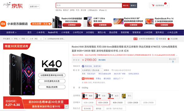Select the 暗影 color option
184x111 pixels.
pos(88,96)
